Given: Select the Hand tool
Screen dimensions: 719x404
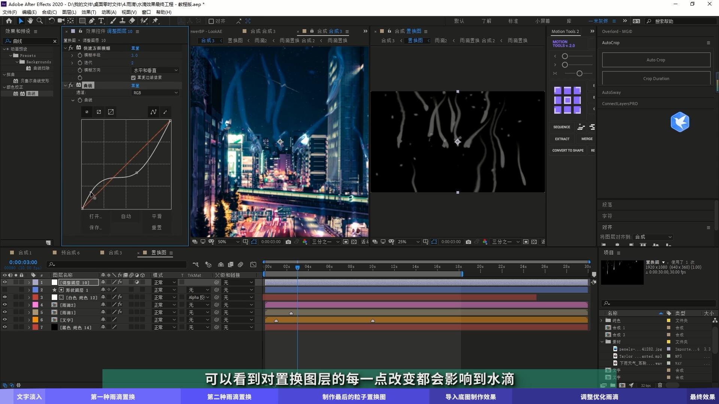Looking at the screenshot, I should click(30, 21).
